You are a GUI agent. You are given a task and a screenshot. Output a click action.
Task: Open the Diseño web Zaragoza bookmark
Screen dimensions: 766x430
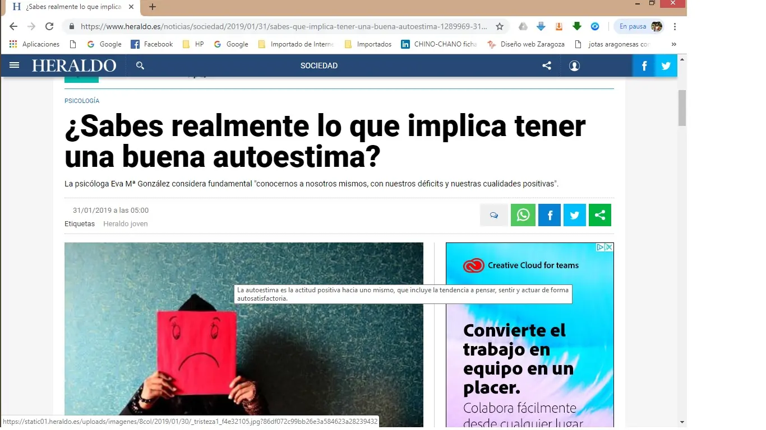[x=526, y=44]
